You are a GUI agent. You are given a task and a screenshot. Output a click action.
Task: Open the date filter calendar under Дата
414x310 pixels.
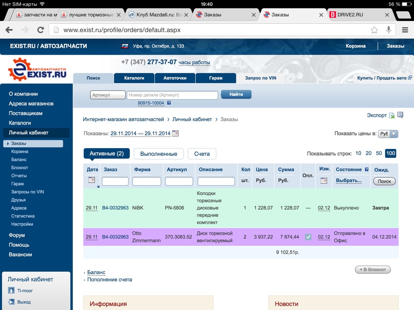click(x=91, y=180)
